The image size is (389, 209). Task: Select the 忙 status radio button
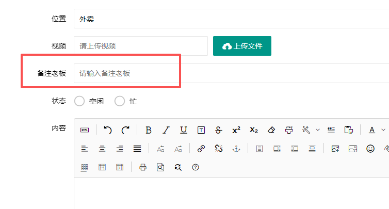pyautogui.click(x=120, y=101)
